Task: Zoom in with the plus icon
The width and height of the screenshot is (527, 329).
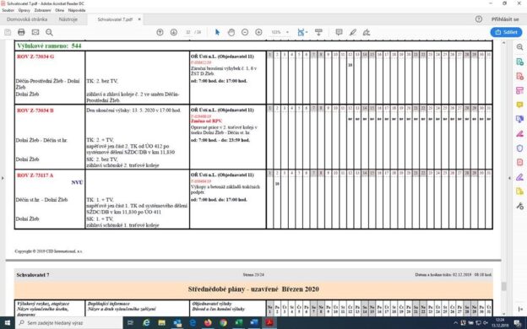Action: point(258,32)
